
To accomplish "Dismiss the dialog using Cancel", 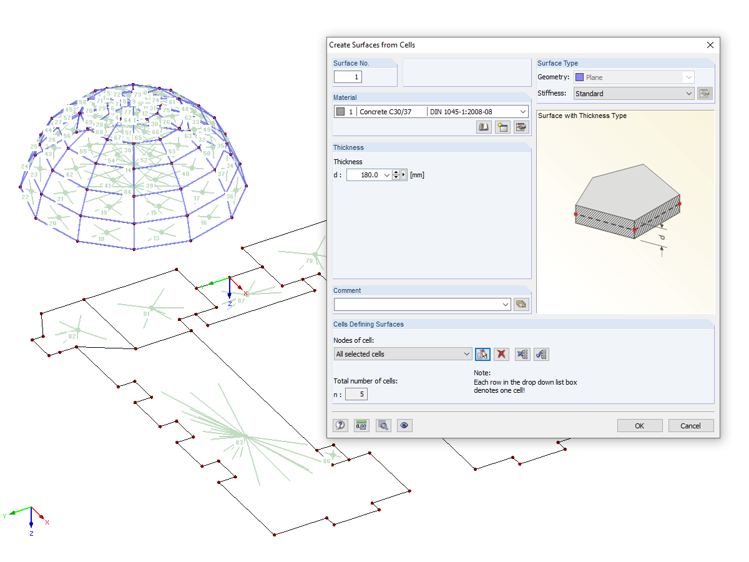I will [690, 425].
